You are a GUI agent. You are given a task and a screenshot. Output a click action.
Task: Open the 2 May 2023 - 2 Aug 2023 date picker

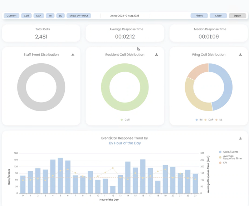pyautogui.click(x=125, y=16)
